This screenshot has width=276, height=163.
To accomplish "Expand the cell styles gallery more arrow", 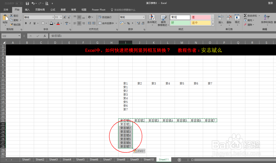I will pyautogui.click(x=213, y=25).
